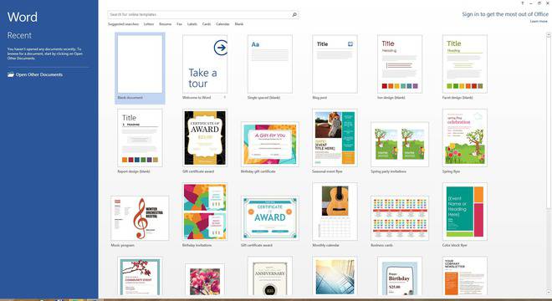Viewport: 552px width, 301px height.
Task: Select the Fax suggested search
Action: (x=179, y=24)
